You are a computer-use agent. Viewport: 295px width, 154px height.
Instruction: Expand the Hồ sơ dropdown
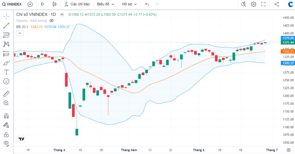(129, 4)
